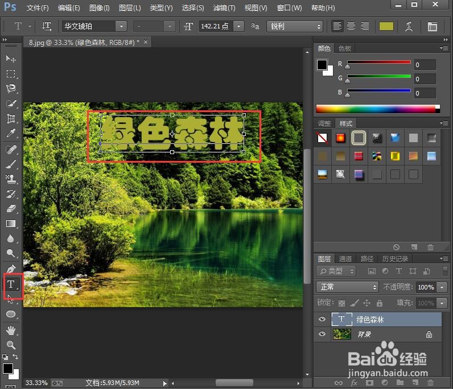Select the Eyedropper tool
The width and height of the screenshot is (453, 389).
11,133
